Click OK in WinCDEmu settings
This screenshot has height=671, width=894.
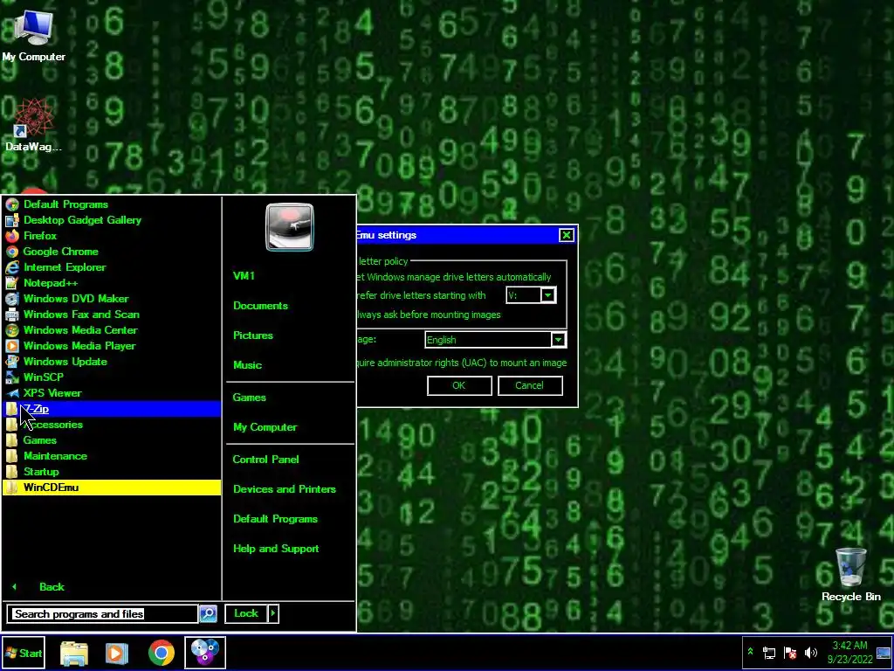tap(459, 385)
